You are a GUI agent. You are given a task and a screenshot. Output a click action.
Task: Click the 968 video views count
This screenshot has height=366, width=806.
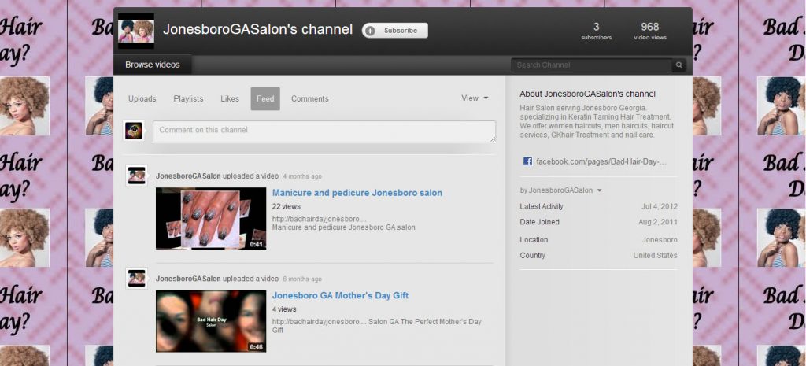pos(649,31)
